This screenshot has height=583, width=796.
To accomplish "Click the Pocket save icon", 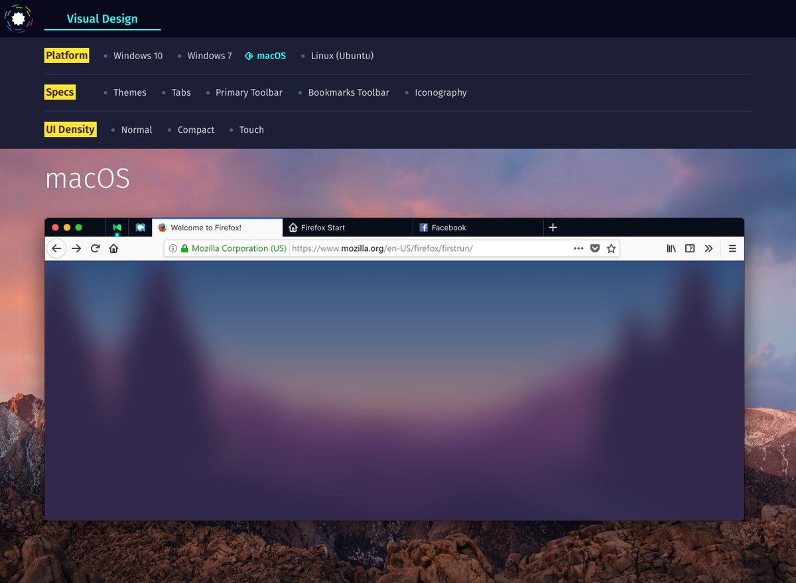I will click(x=595, y=248).
